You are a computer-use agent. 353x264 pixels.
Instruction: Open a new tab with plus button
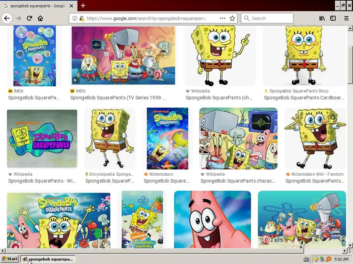[83, 5]
